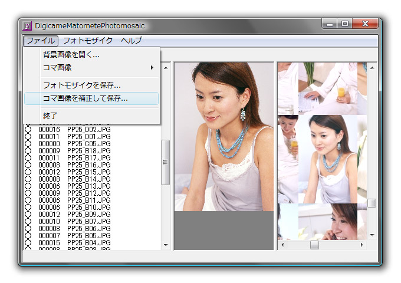Close the DigicameMatometePhotomosaic window
Viewport: 401px width, 283px height.
(365, 24)
